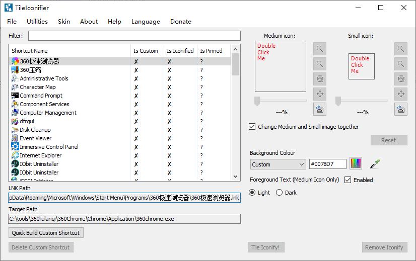Click the Medium icon preview box
This screenshot has width=416, height=261.
point(281,66)
